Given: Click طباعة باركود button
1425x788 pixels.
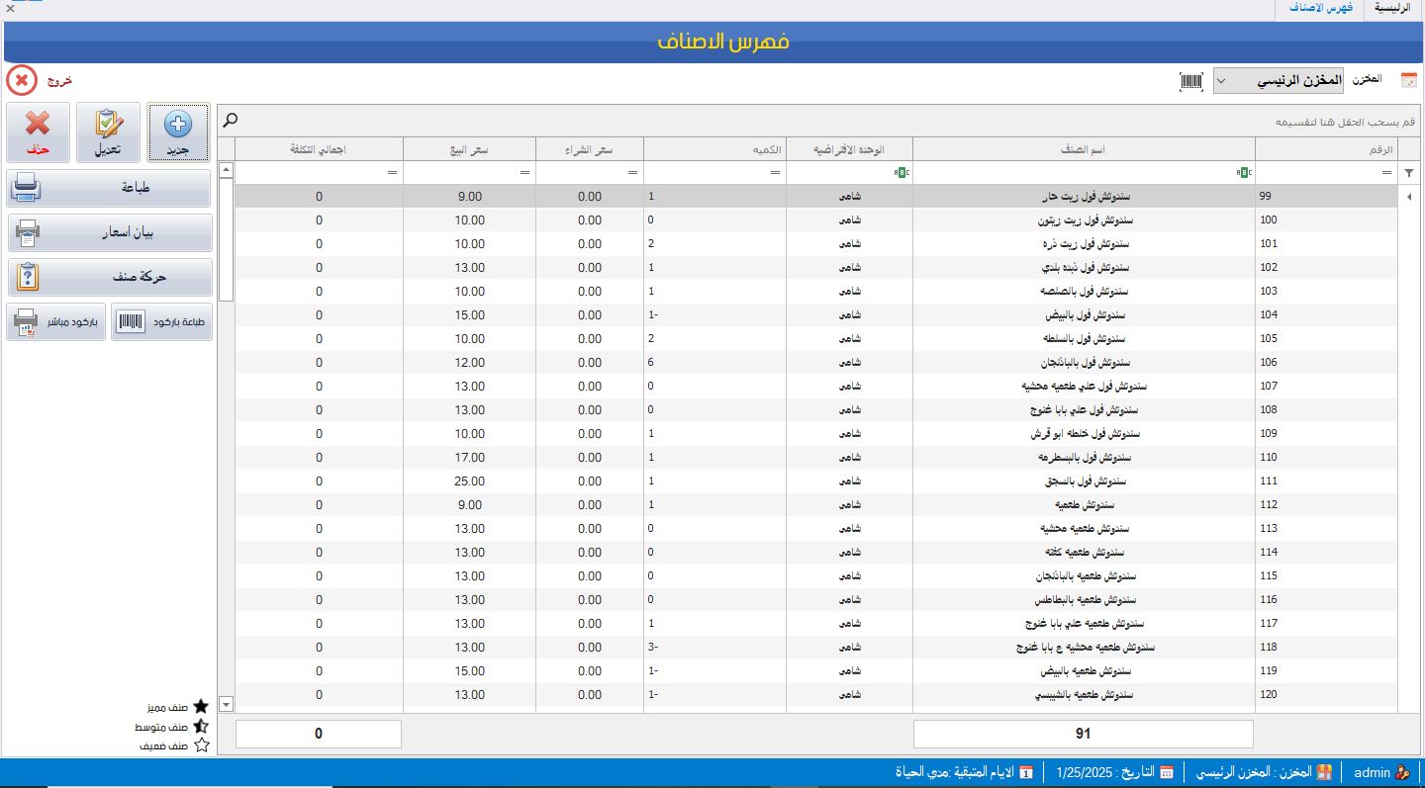Looking at the screenshot, I should coord(161,322).
